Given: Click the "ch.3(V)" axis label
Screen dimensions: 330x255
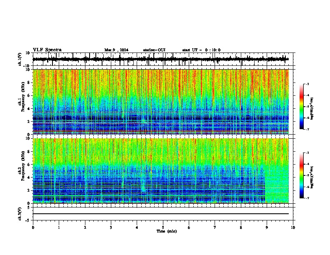Looking at the screenshot, I should pyautogui.click(x=20, y=214).
